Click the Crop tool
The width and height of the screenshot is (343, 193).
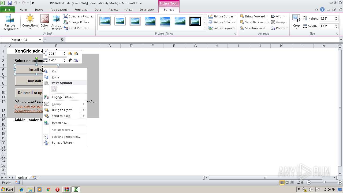coord(296,22)
